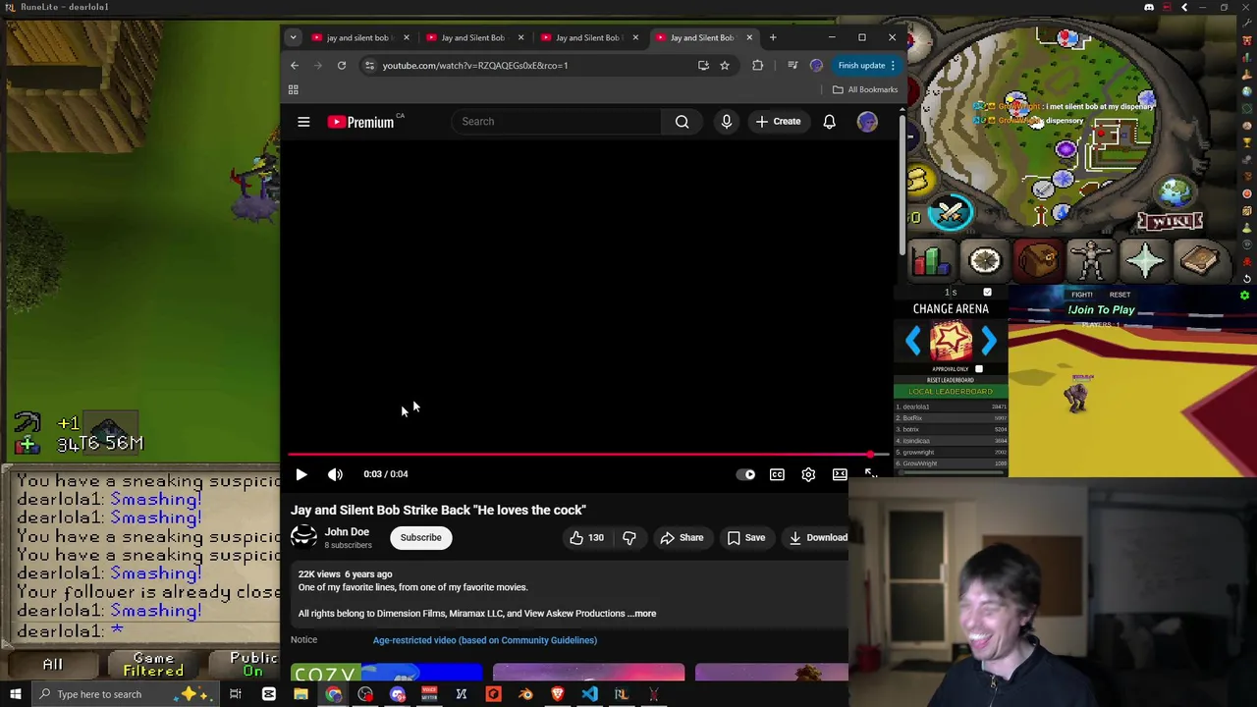Image resolution: width=1257 pixels, height=707 pixels.
Task: Open video player settings gear
Action: point(808,474)
